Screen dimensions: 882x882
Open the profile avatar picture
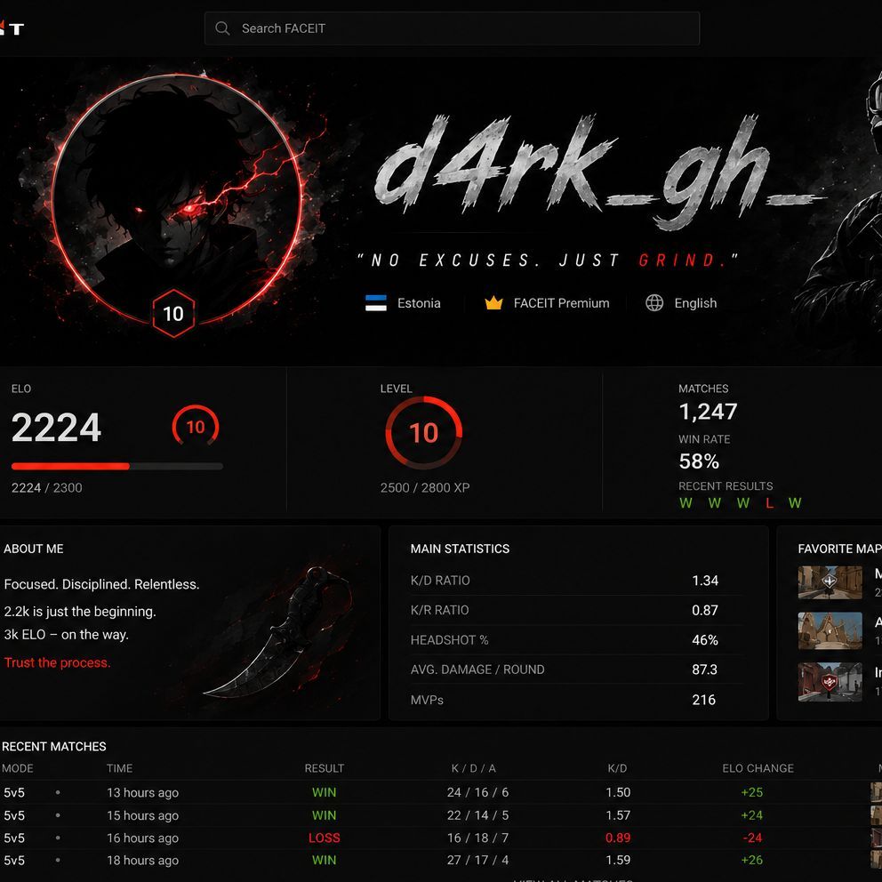click(177, 200)
